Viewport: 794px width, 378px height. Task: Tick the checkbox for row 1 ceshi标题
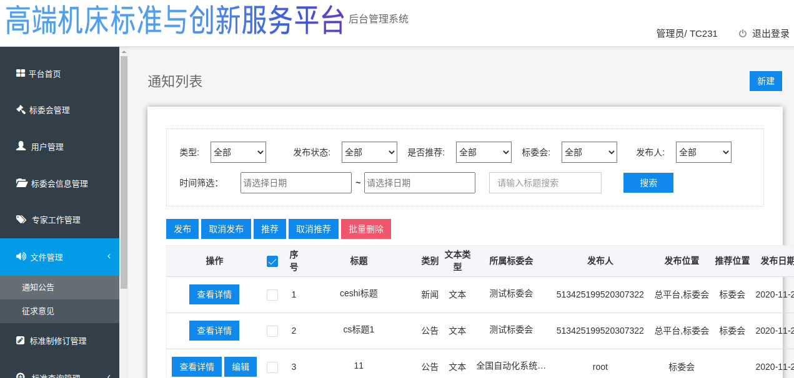pos(272,295)
